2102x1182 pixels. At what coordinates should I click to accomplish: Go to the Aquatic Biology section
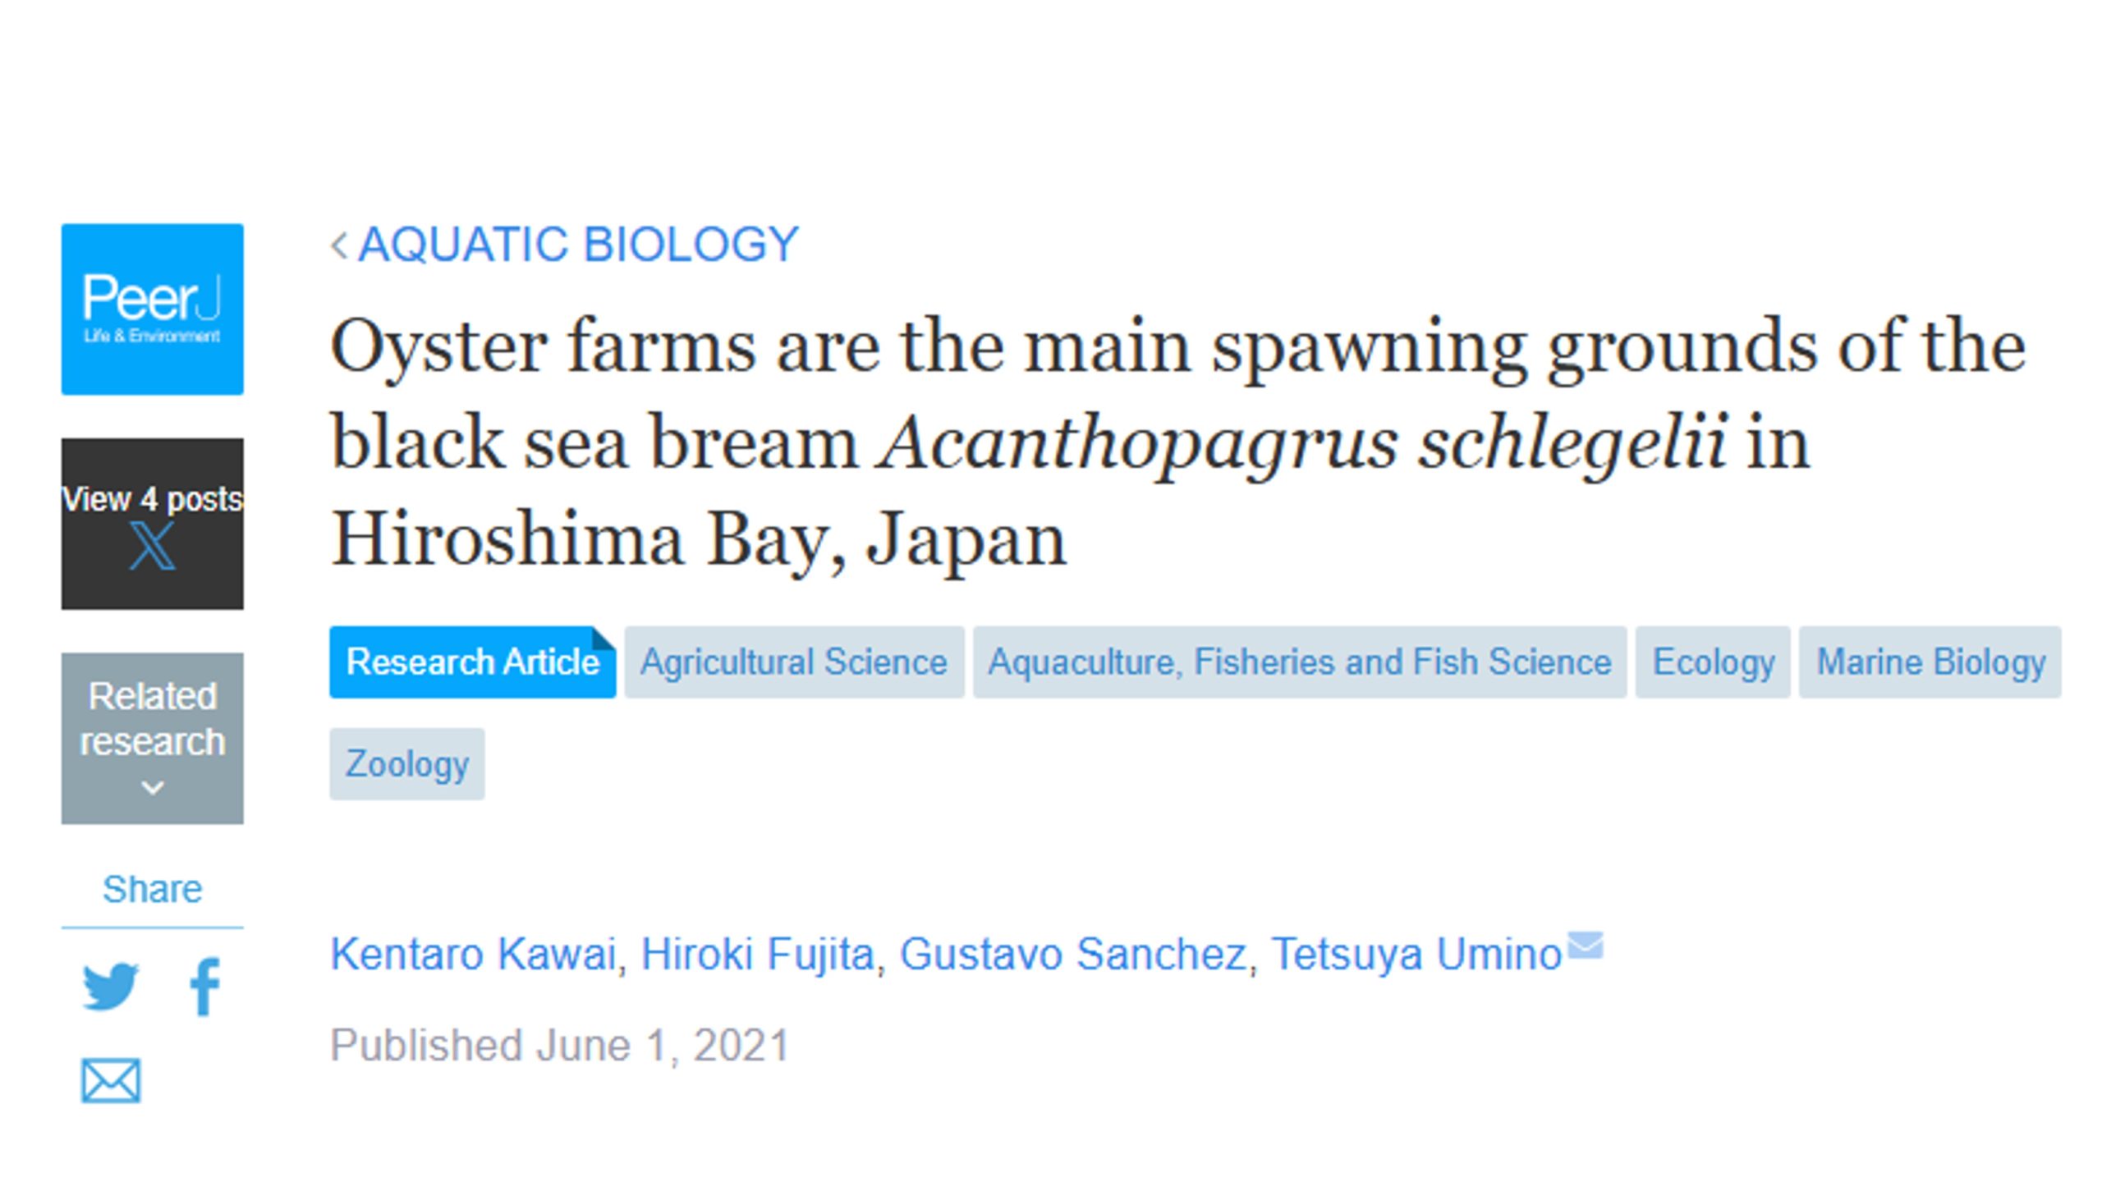pos(578,245)
